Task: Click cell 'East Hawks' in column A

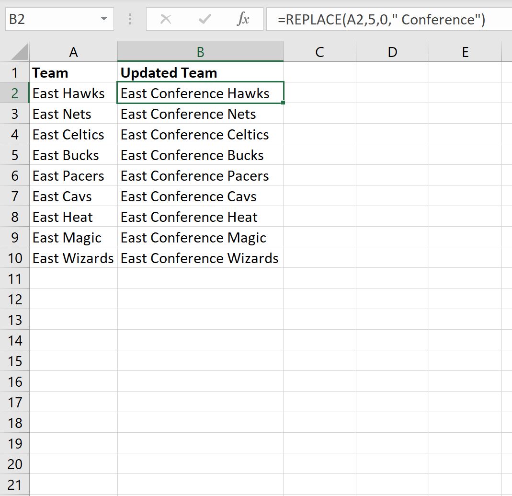Action: click(73, 93)
